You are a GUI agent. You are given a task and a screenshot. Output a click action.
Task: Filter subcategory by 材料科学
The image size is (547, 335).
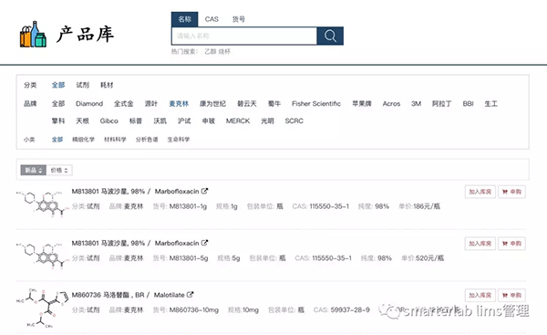click(x=115, y=140)
